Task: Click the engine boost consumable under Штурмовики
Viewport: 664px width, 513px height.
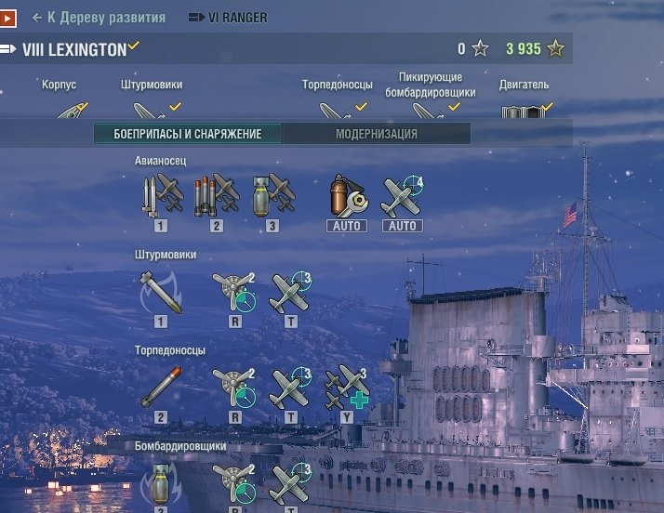Action: 234,293
